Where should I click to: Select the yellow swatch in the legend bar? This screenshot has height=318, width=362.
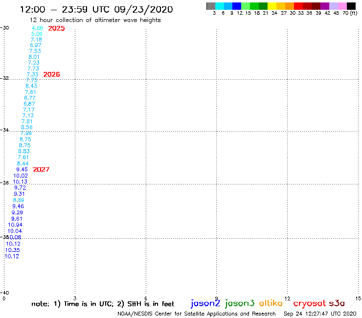(x=272, y=6)
